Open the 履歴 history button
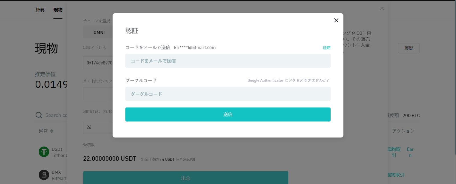This screenshot has width=456, height=184. (409, 48)
